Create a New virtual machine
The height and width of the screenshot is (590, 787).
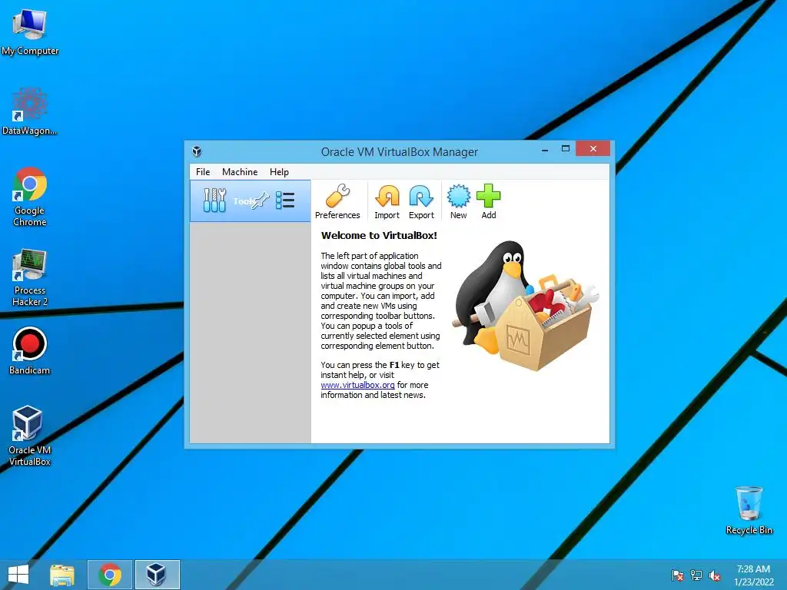pos(458,201)
